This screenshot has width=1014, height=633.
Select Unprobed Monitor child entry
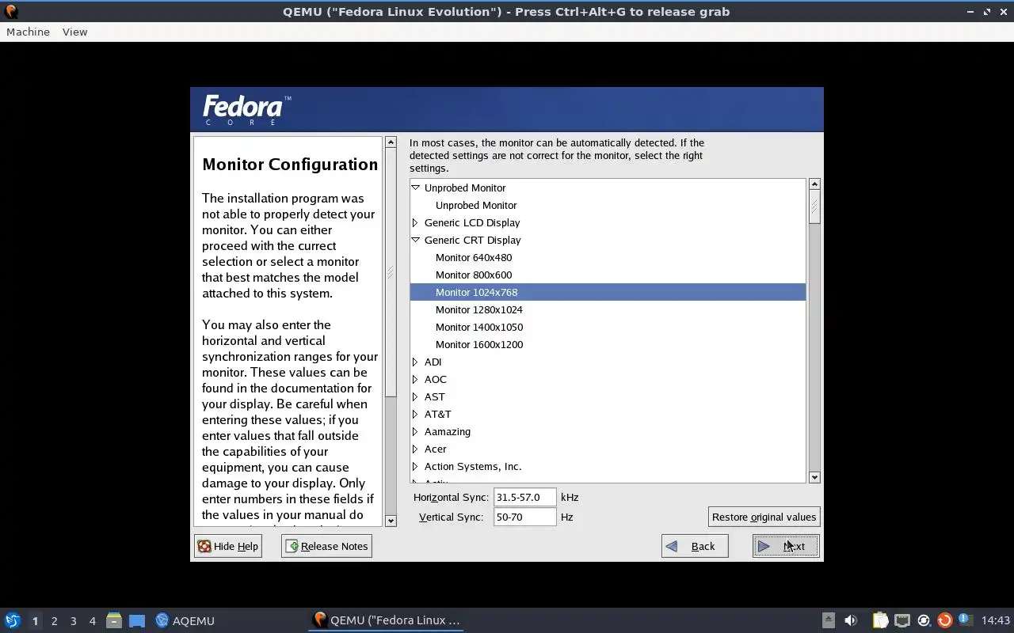(x=476, y=205)
